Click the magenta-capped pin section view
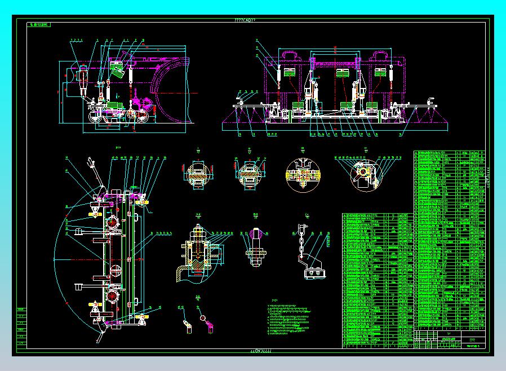The height and width of the screenshot is (371, 506). [x=255, y=241]
